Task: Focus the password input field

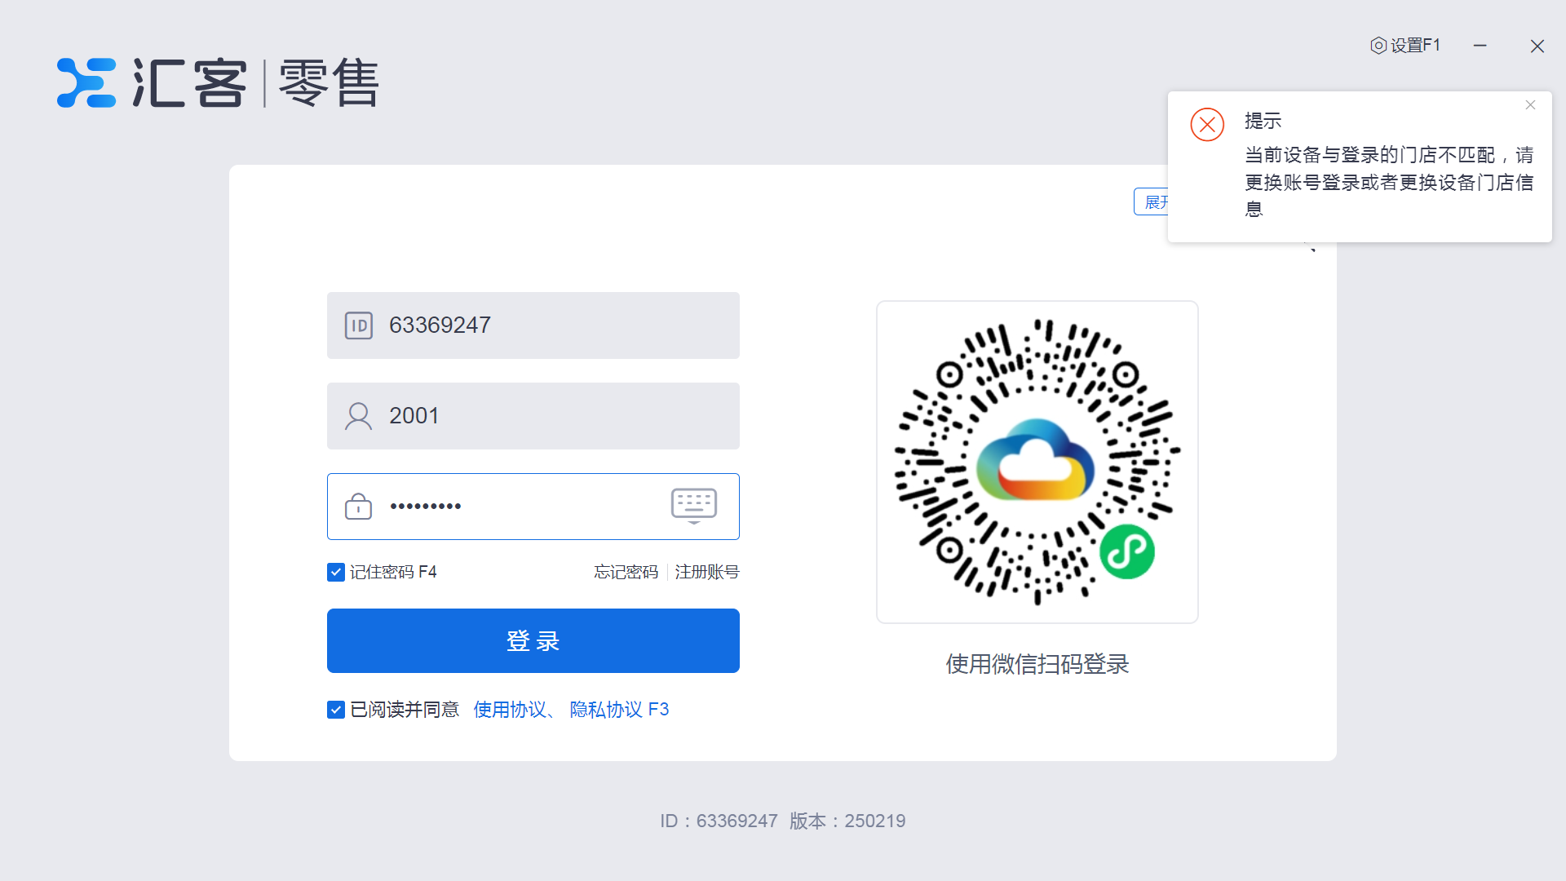Action: pyautogui.click(x=533, y=507)
